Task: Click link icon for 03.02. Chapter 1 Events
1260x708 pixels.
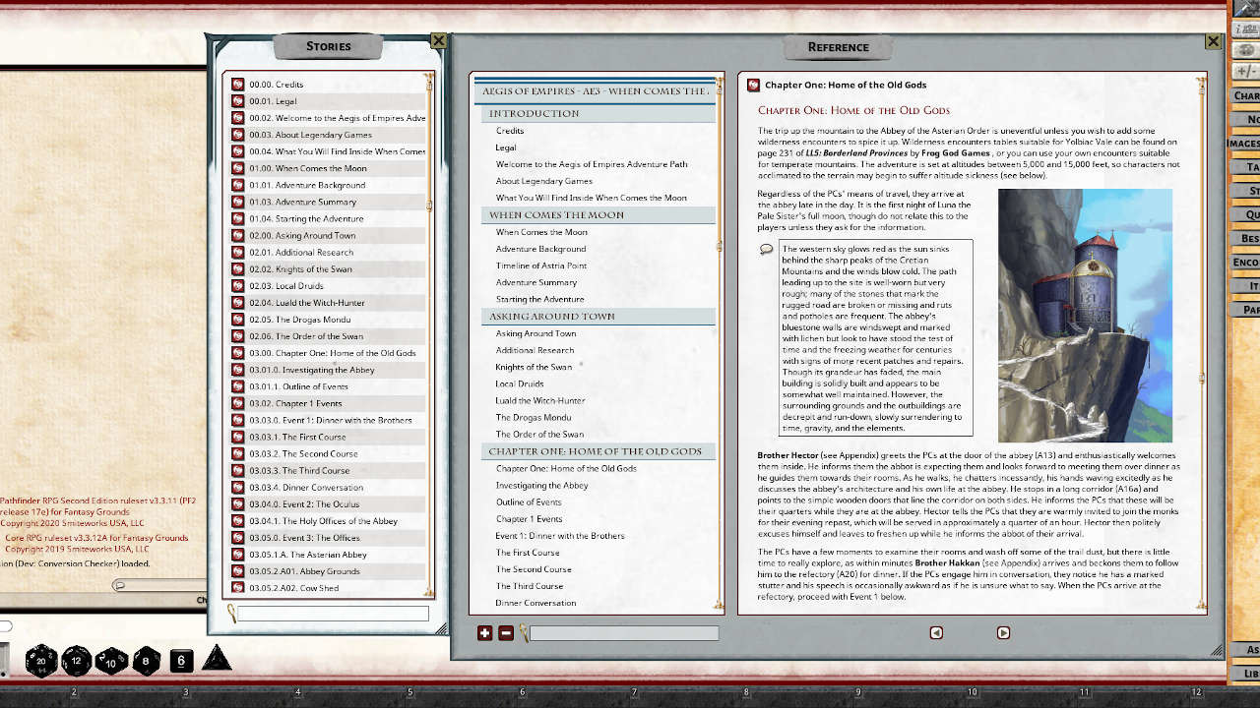Action: tap(238, 403)
